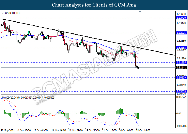Click the 0.91620 price scale value
188x134 pixels.
pos(181,58)
